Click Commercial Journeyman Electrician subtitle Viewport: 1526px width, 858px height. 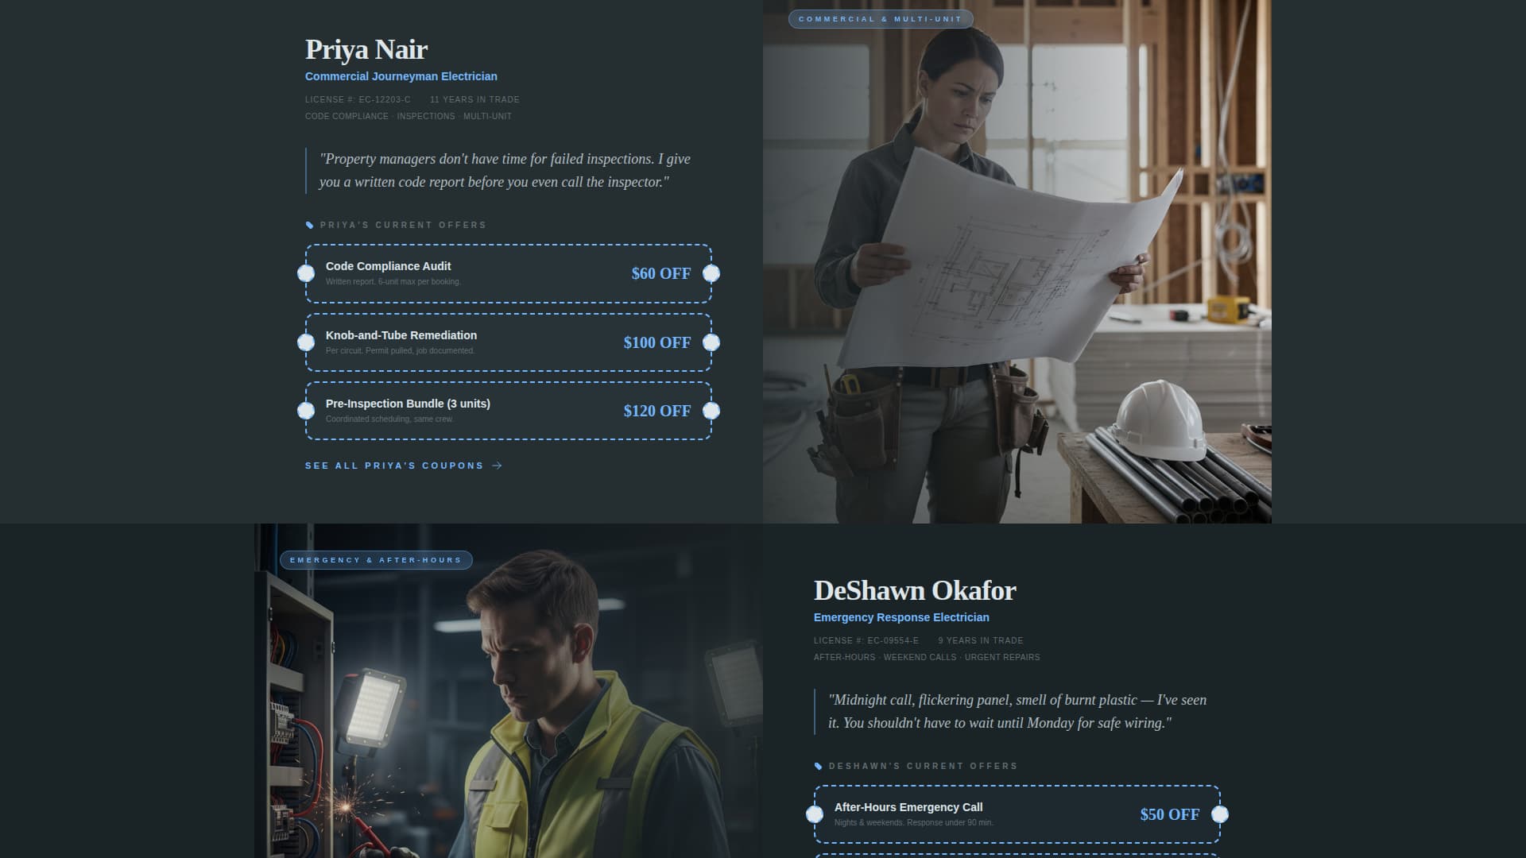[401, 76]
